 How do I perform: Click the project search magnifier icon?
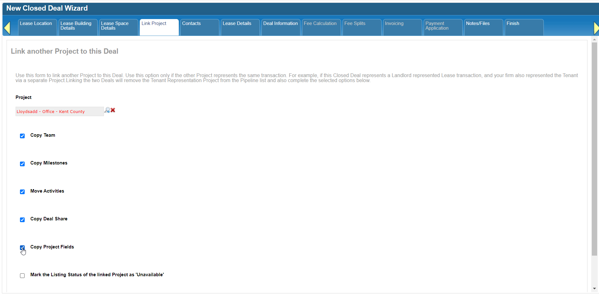tap(107, 110)
